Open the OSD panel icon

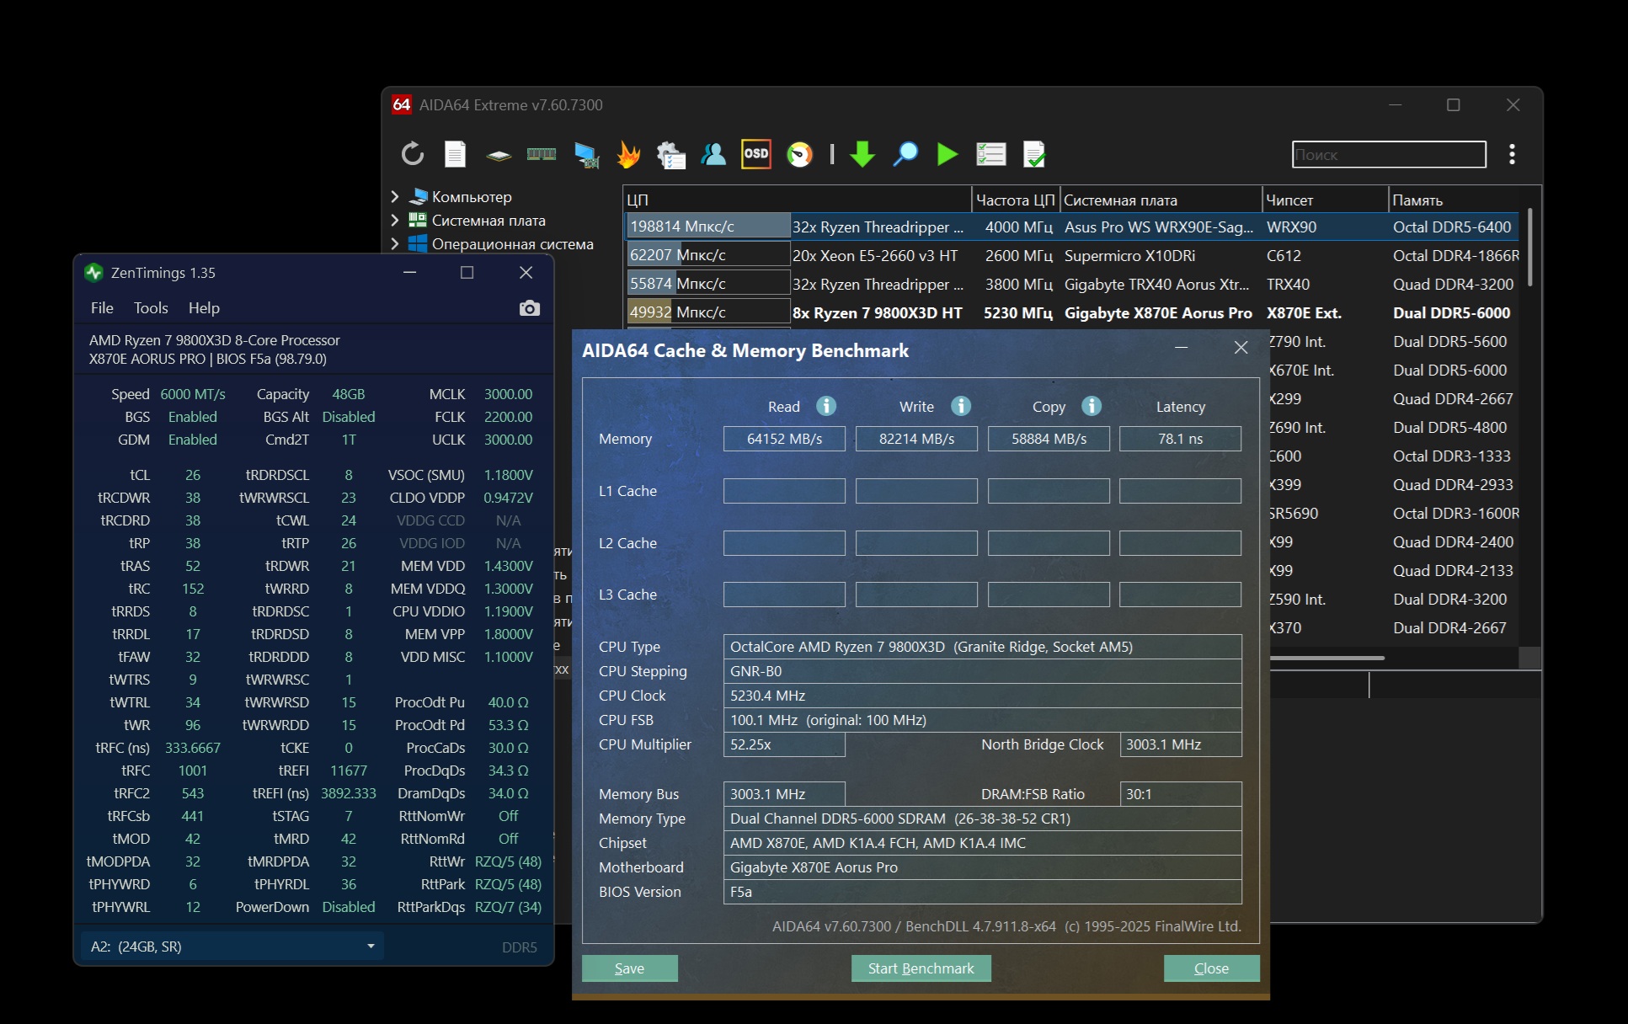tap(755, 154)
